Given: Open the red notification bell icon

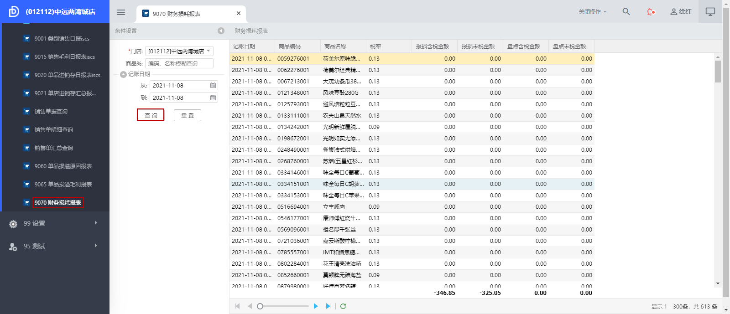Looking at the screenshot, I should click(651, 12).
